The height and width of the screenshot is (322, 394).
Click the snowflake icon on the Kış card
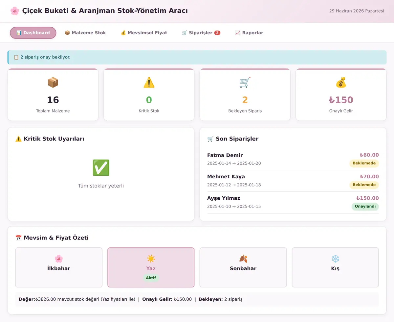coord(335,259)
